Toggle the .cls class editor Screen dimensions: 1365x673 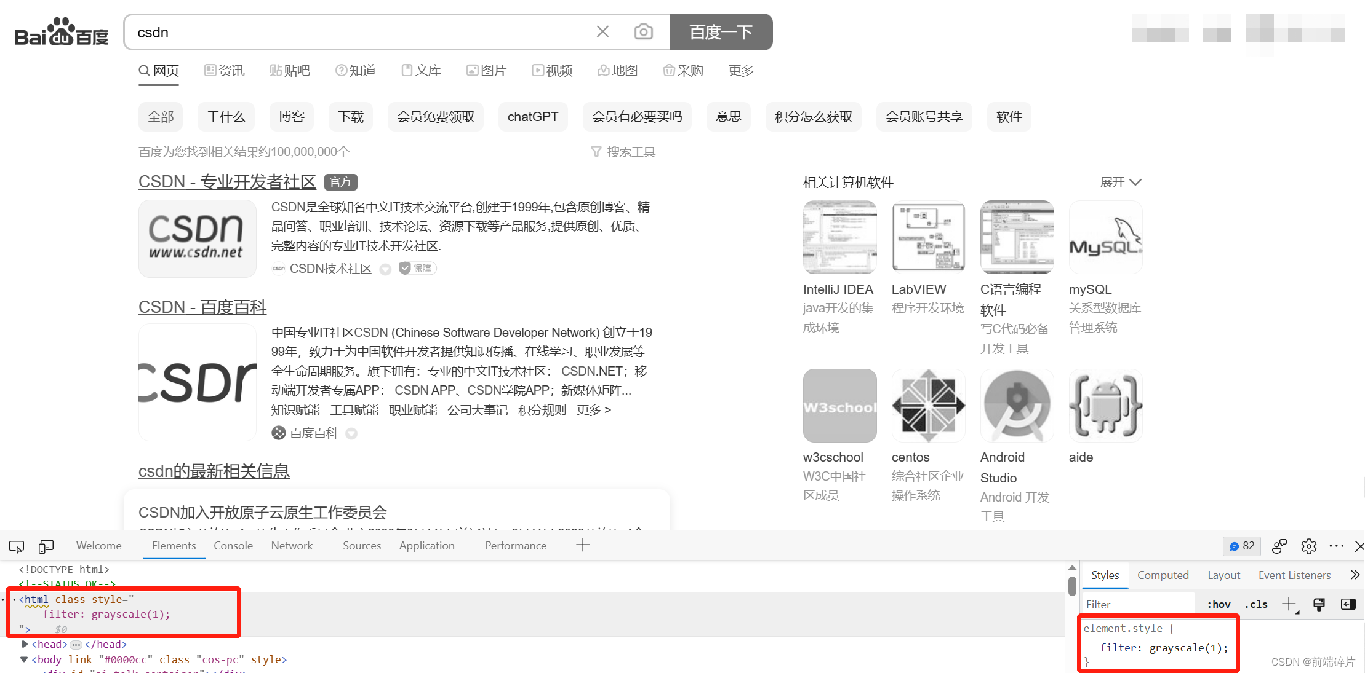pyautogui.click(x=1256, y=605)
